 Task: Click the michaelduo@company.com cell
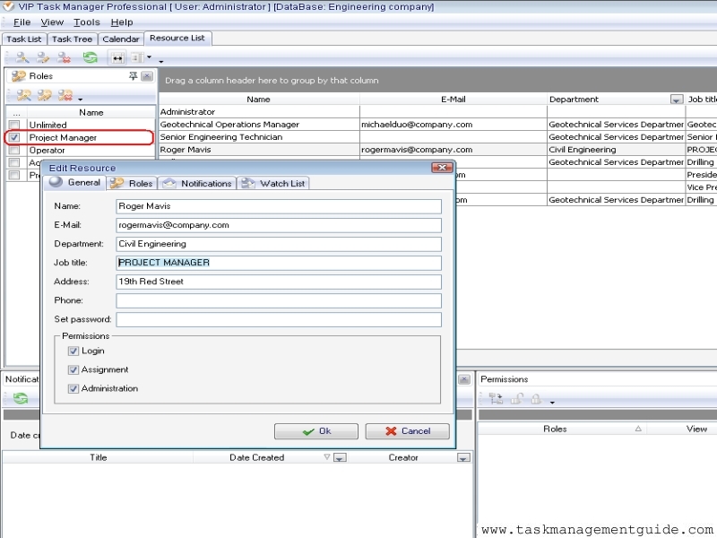click(x=454, y=125)
